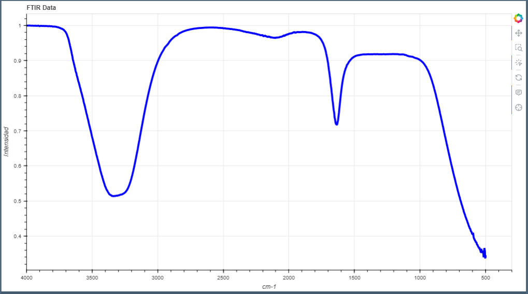
Task: Click the 'FTIR Data' plot title
Action: coord(41,8)
